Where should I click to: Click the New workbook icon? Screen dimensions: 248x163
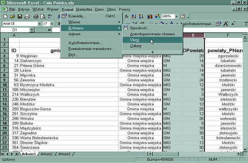point(5,16)
